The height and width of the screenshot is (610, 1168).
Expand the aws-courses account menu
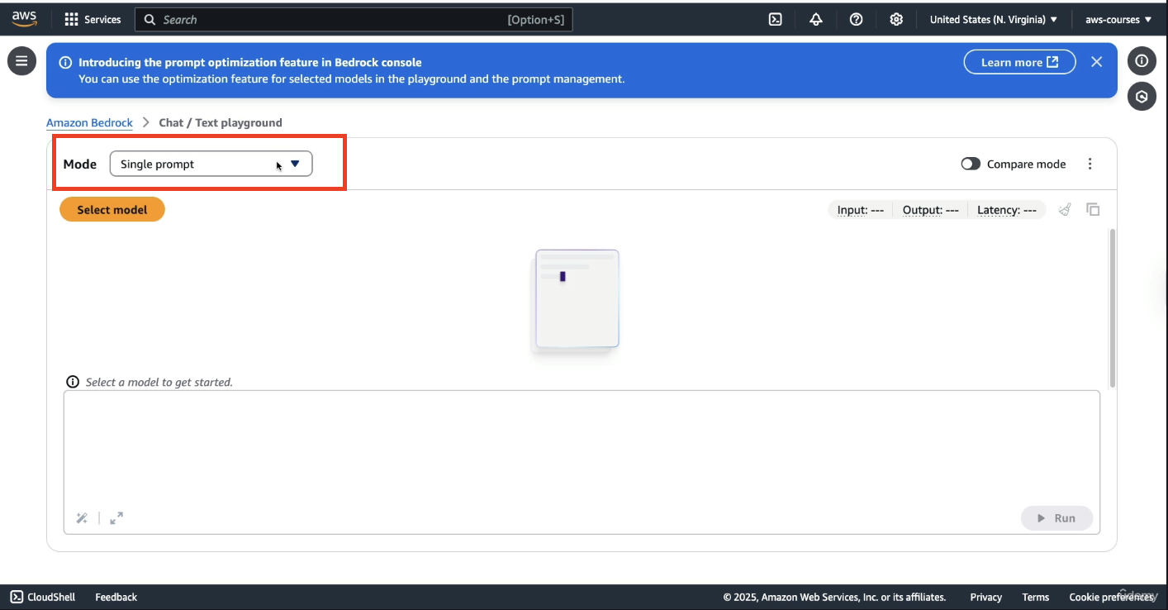1118,19
